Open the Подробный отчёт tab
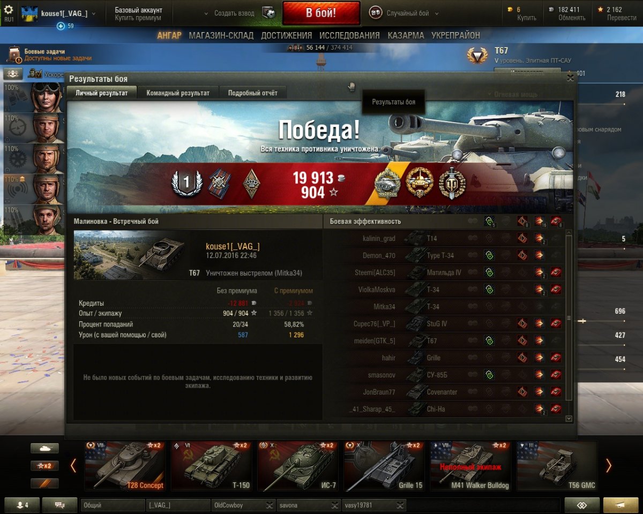The image size is (643, 514). click(253, 93)
